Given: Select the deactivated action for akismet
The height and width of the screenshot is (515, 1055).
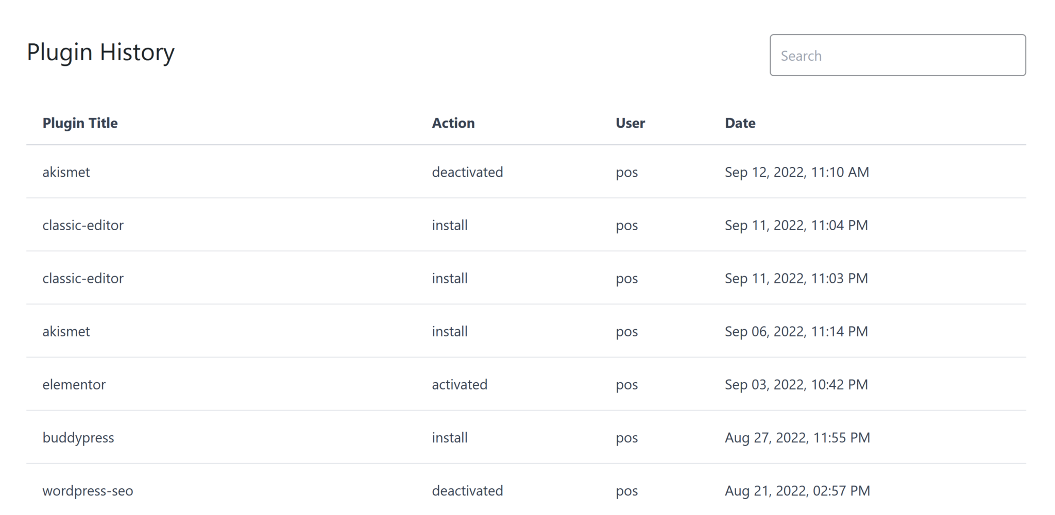Looking at the screenshot, I should click(x=467, y=172).
